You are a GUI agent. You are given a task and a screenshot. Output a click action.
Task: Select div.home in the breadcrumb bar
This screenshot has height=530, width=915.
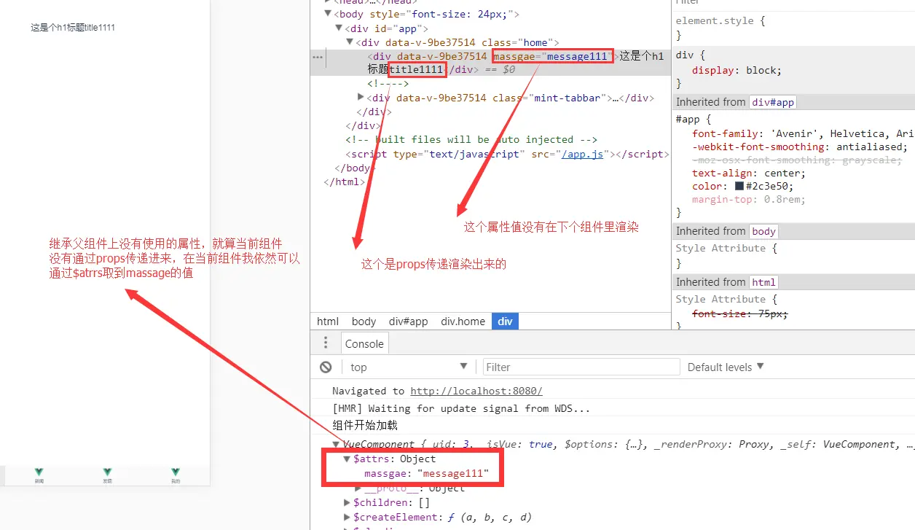pos(463,321)
